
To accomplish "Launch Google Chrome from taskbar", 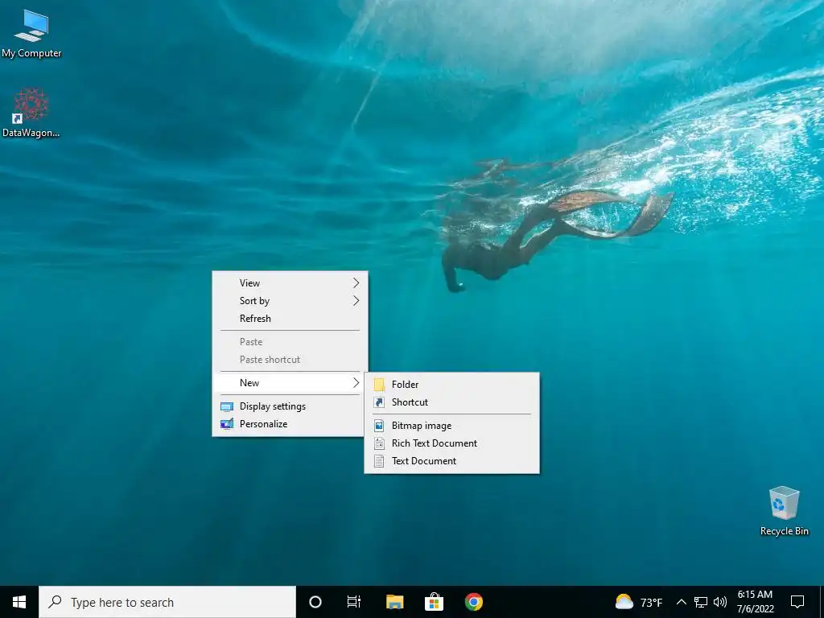I will click(x=474, y=602).
